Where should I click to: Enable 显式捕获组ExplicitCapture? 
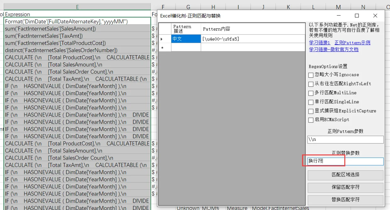[x=311, y=111]
